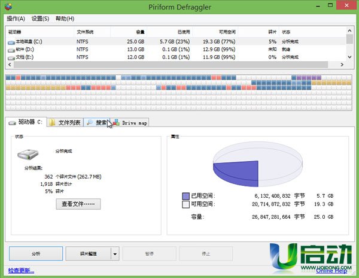Click the 12.0 GB capacity cell
This screenshot has height=278, width=359.
coord(136,57)
